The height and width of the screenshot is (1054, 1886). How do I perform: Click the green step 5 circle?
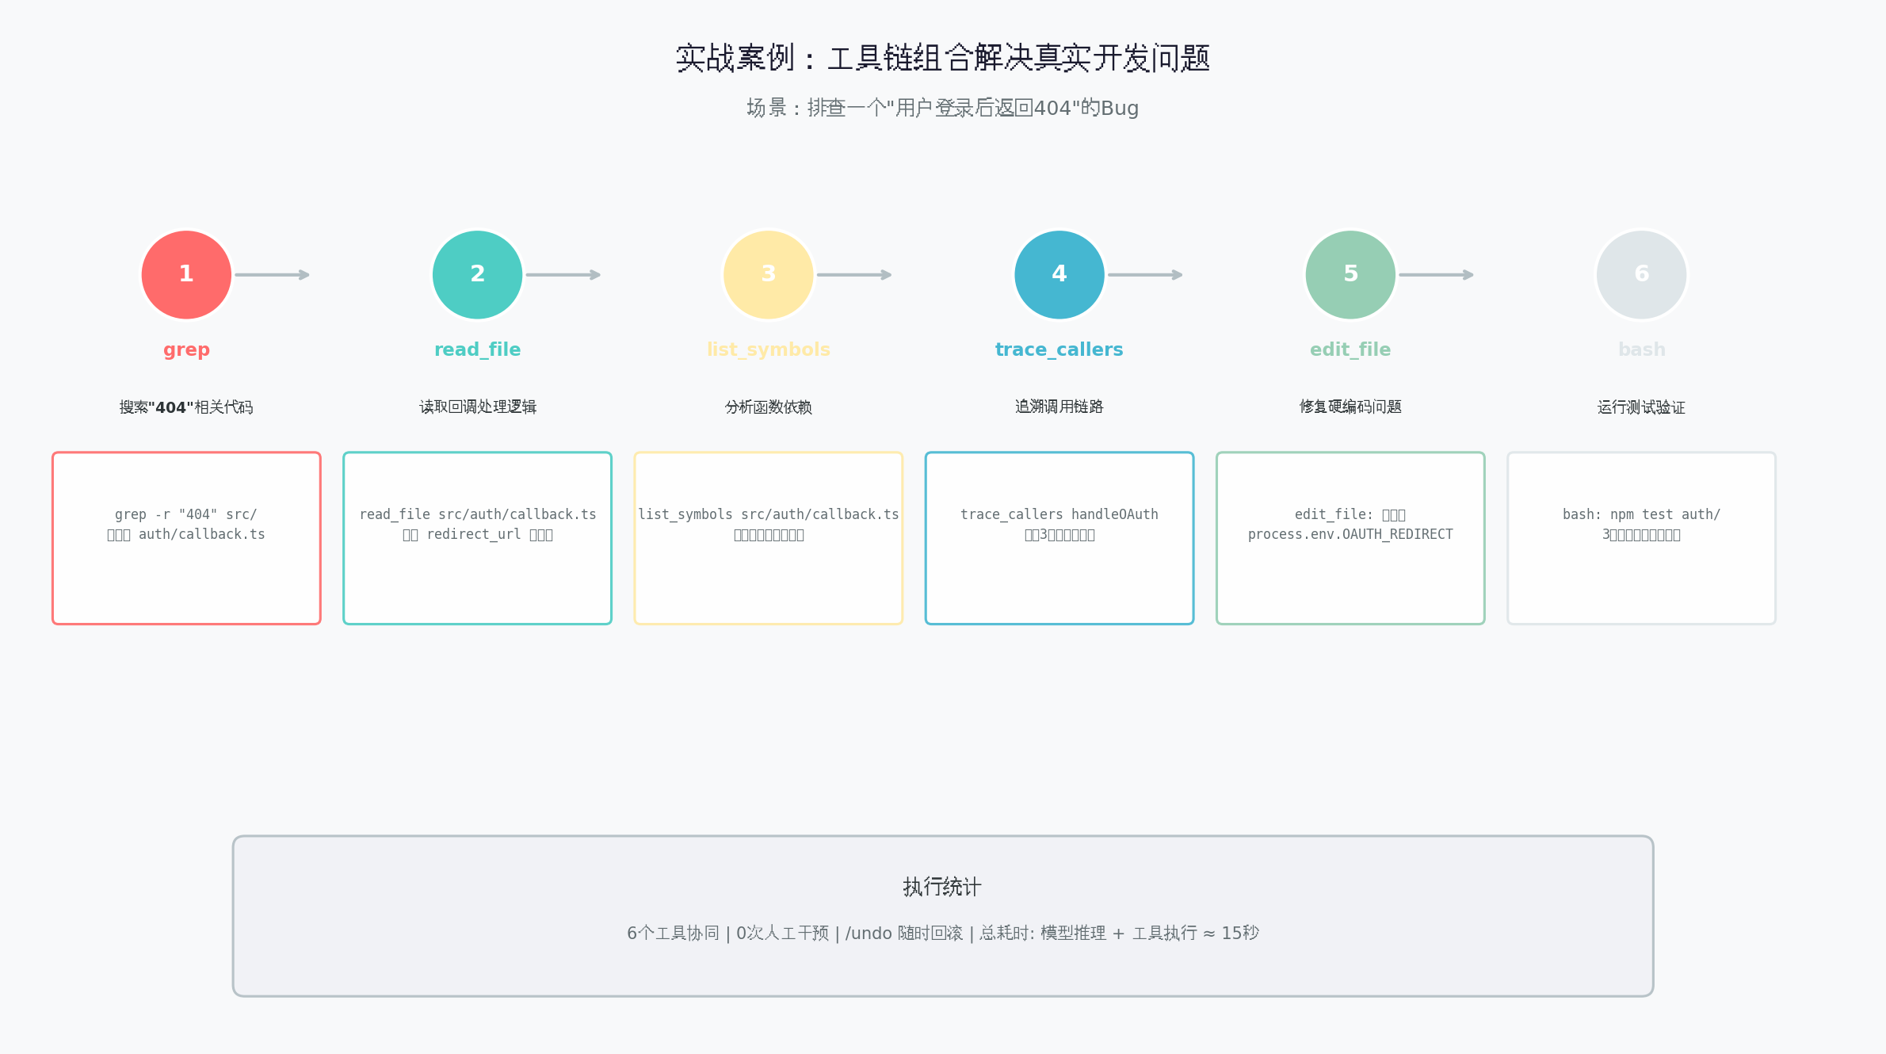click(1350, 275)
